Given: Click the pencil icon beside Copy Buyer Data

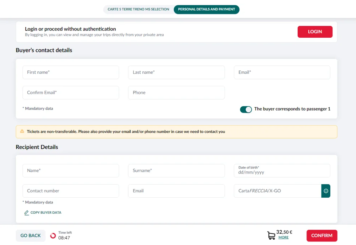Looking at the screenshot, I should pyautogui.click(x=26, y=213).
